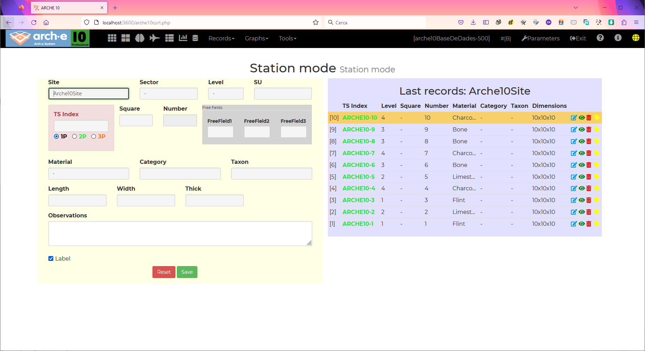This screenshot has width=645, height=351.
Task: Open the Material dropdown
Action: (x=89, y=174)
